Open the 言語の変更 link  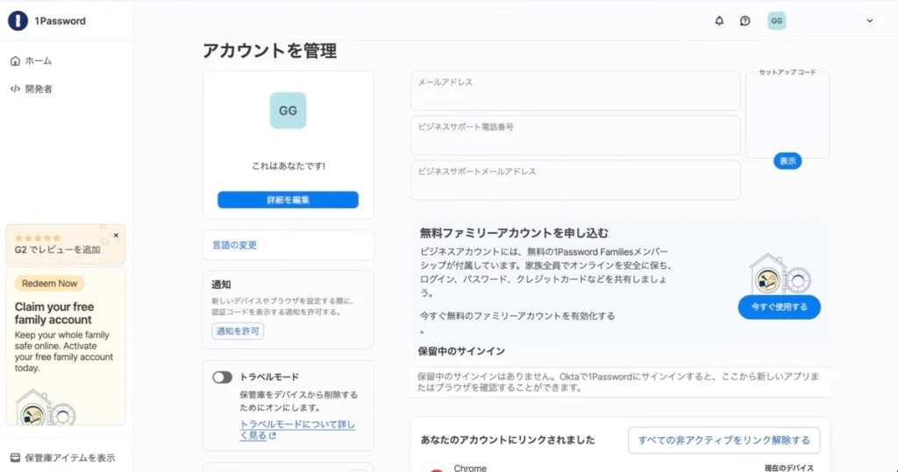(x=235, y=245)
